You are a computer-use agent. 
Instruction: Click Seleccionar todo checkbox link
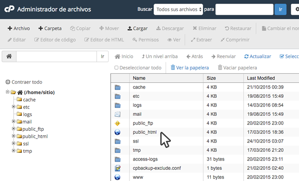tap(289, 56)
